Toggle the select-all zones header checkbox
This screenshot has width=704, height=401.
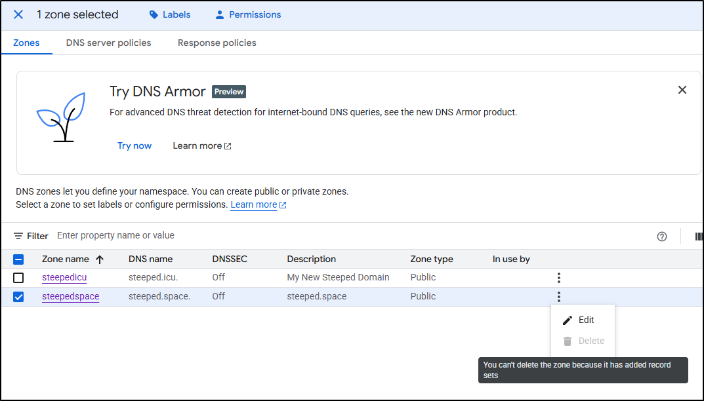coord(18,259)
